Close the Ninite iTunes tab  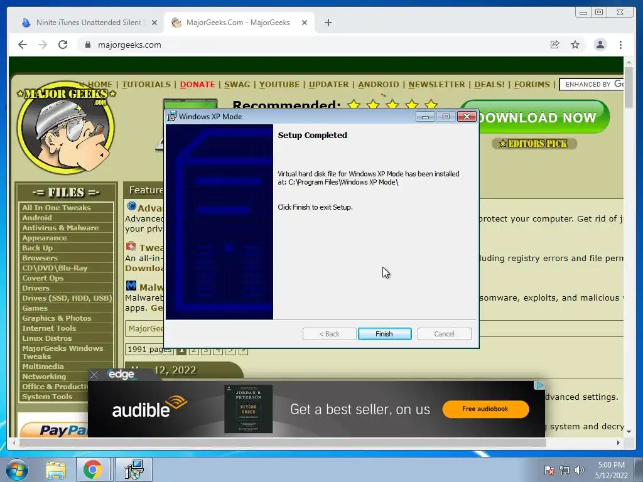[x=154, y=23]
